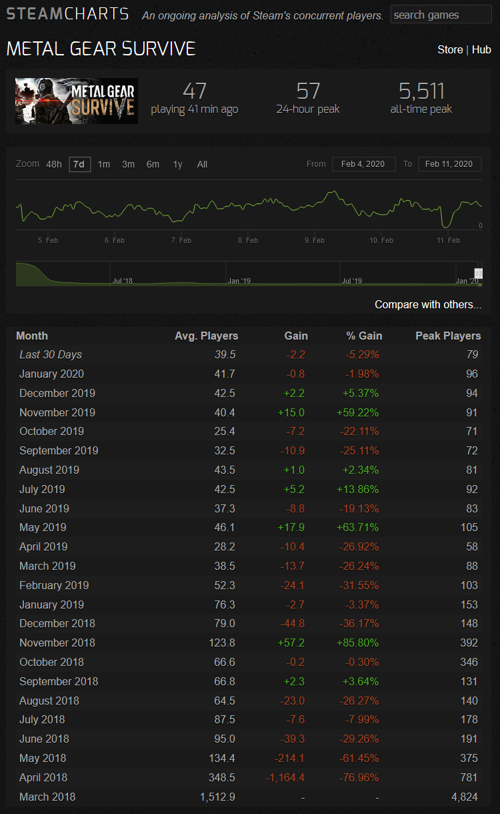
Task: Select May 2019 peak players 105
Action: coord(469,527)
